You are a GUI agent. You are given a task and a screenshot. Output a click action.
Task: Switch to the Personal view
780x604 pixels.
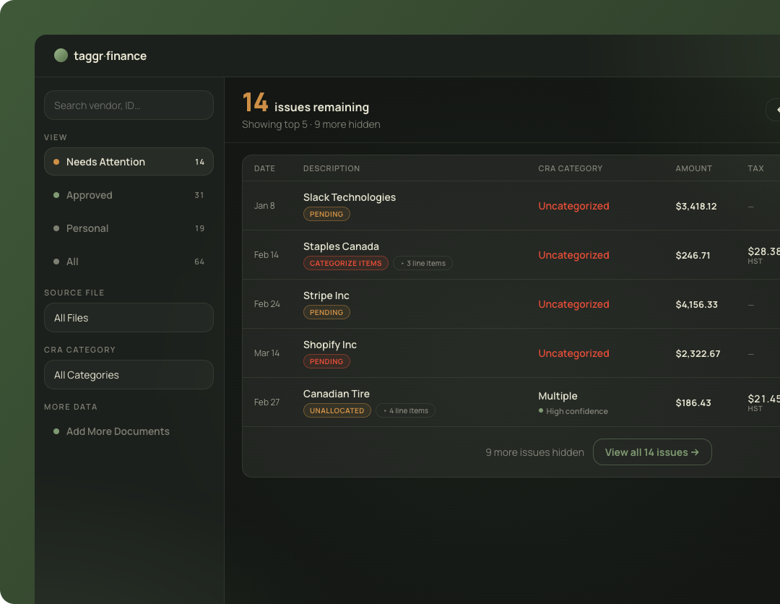pos(129,228)
